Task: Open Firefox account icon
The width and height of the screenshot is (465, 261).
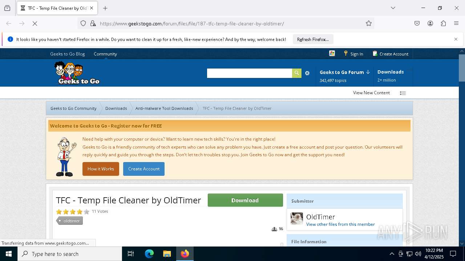Action: point(430,24)
